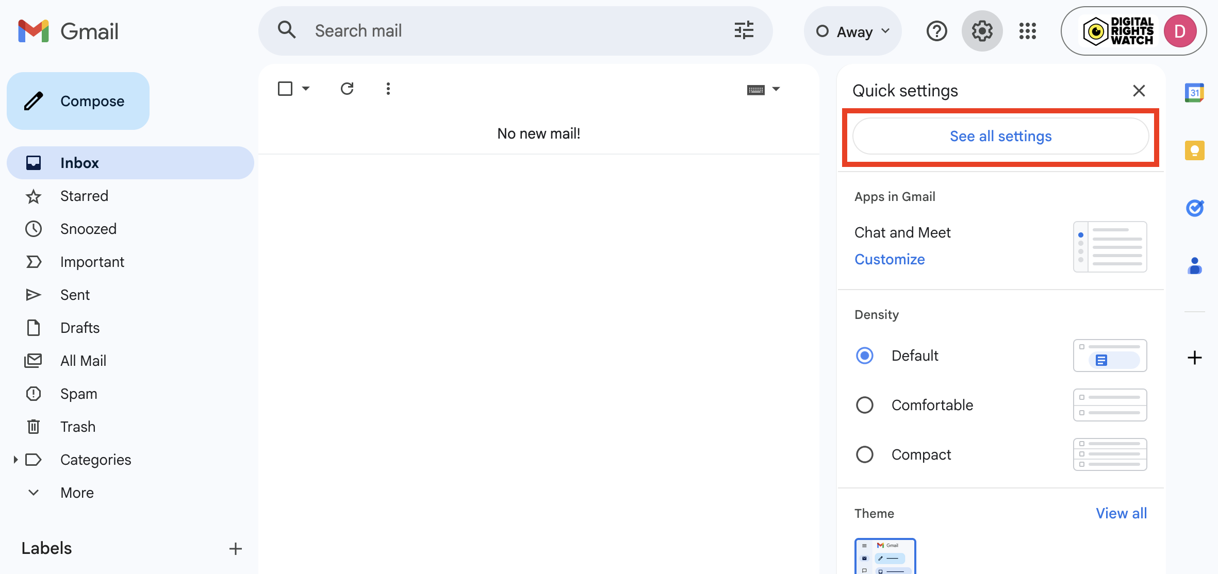
Task: Select the default Gmail theme thumbnail
Action: coord(885,558)
